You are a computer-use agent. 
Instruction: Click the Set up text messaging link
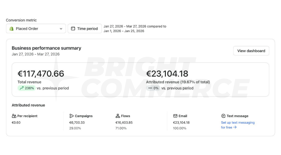pos(238,125)
